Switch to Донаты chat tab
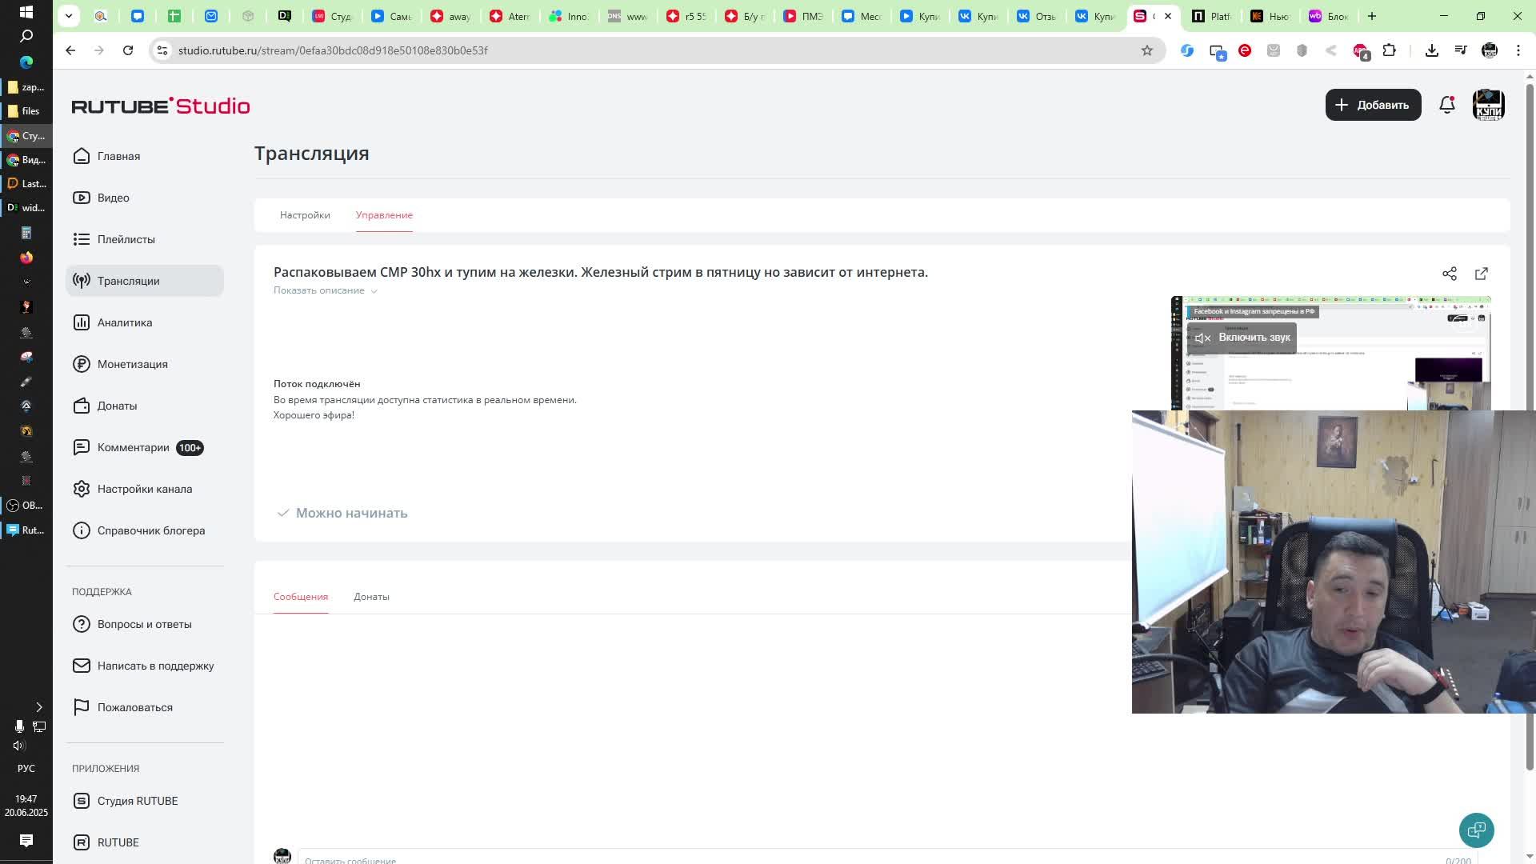The width and height of the screenshot is (1536, 864). 371,597
